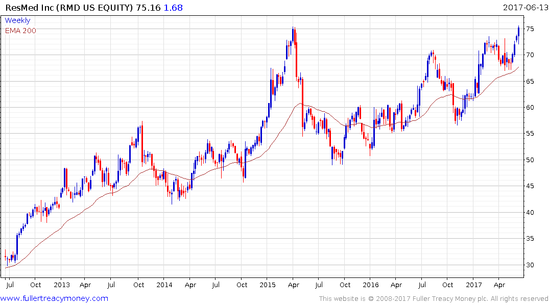The height and width of the screenshot is (306, 549).
Task: Click the 55 price axis label
Action: (x=530, y=134)
